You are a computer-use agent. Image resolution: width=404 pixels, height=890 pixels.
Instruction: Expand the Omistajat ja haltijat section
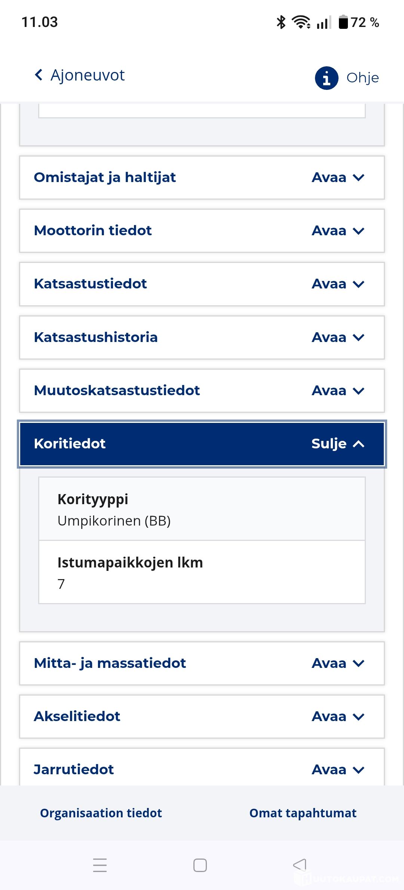[x=202, y=178]
